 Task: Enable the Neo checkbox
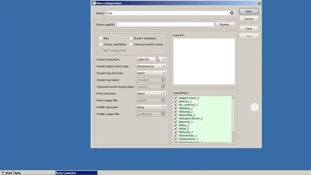tap(101, 38)
